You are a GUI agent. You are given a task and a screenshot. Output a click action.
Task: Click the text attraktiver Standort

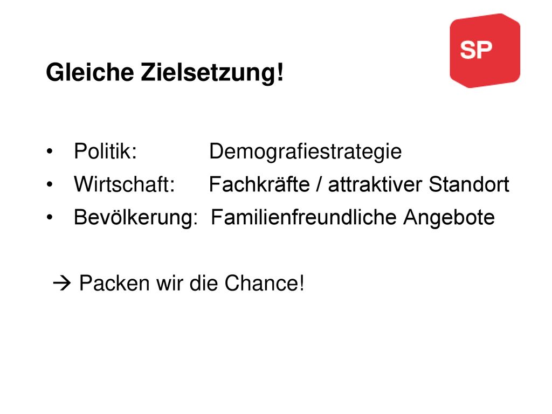(418, 184)
